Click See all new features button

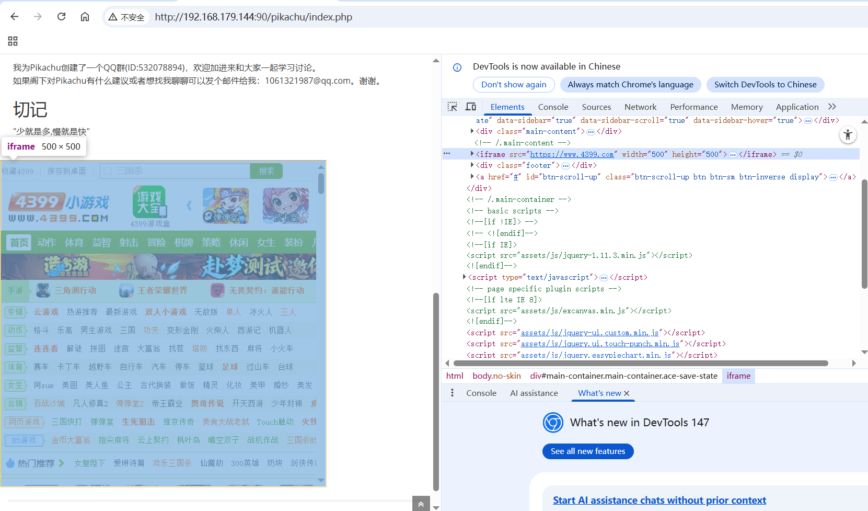click(588, 451)
